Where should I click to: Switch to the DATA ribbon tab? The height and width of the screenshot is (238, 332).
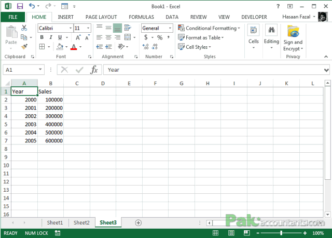[172, 17]
